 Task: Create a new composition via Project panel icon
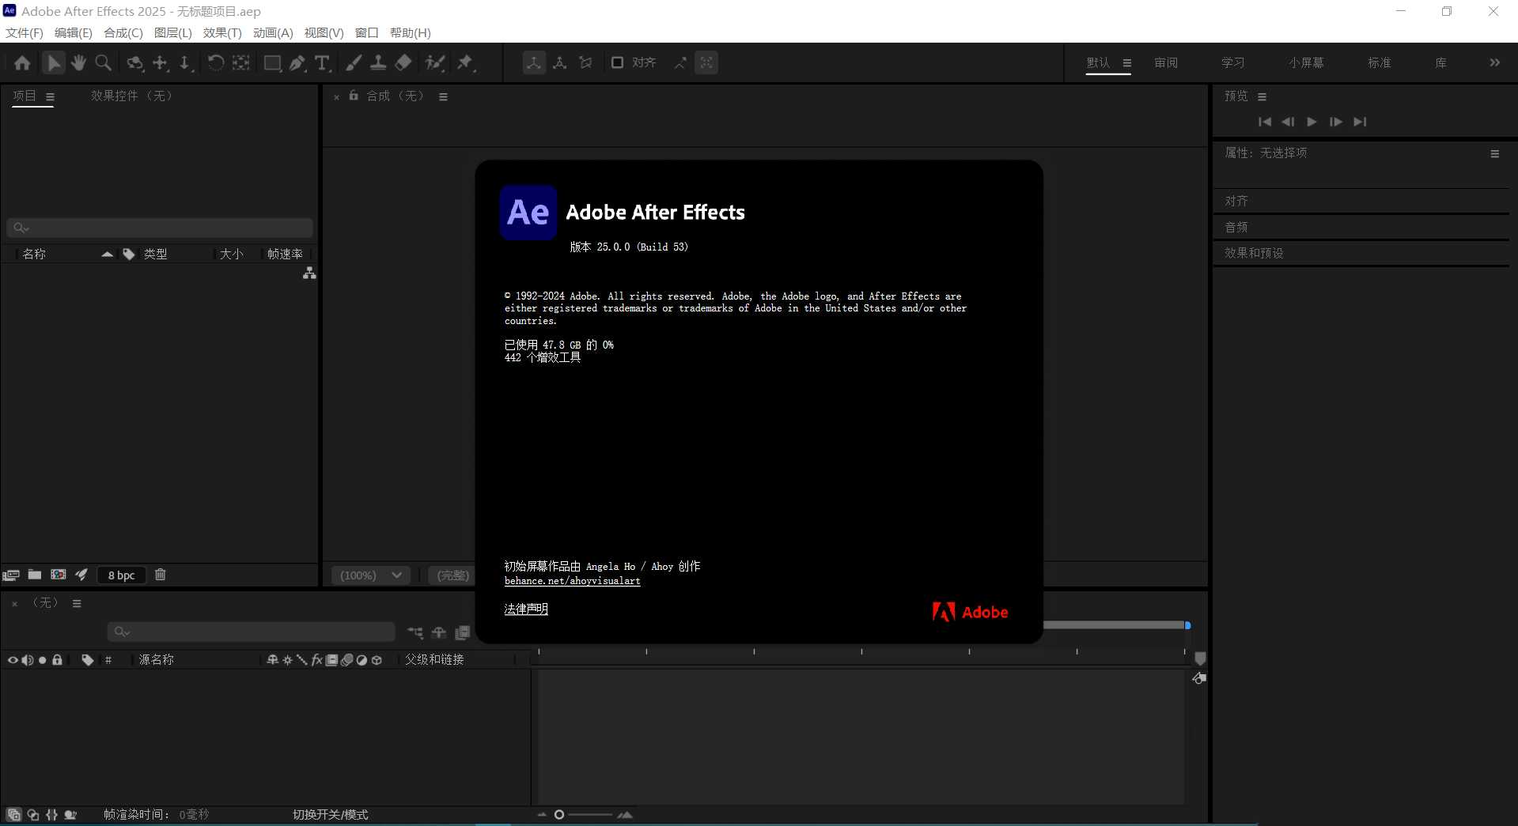[59, 575]
